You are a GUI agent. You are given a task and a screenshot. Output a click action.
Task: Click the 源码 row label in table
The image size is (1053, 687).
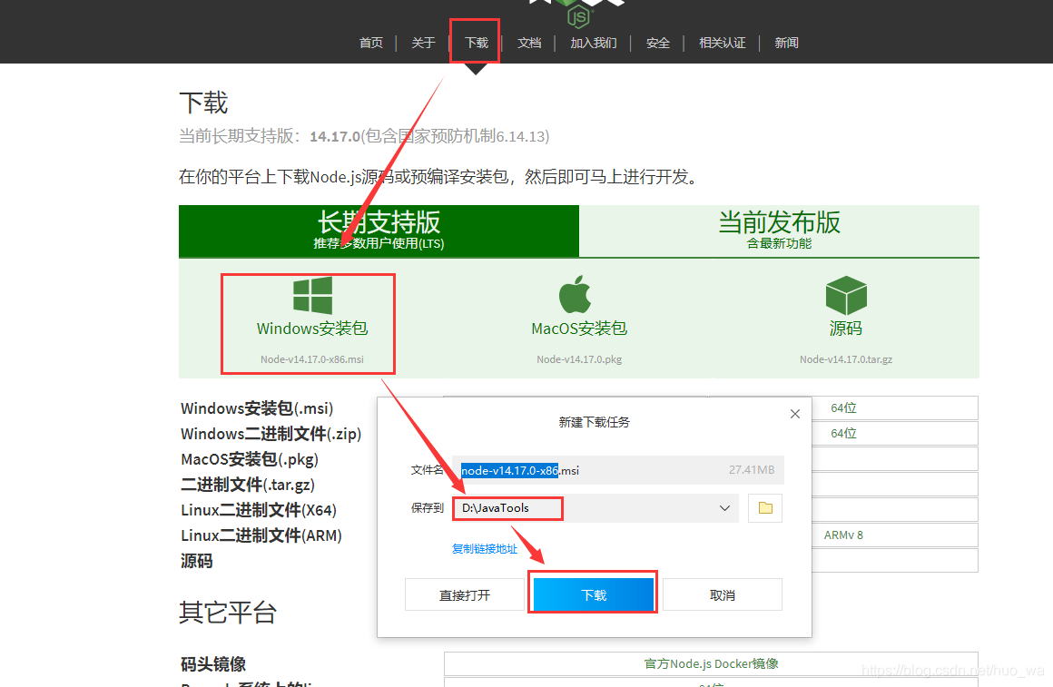(196, 561)
